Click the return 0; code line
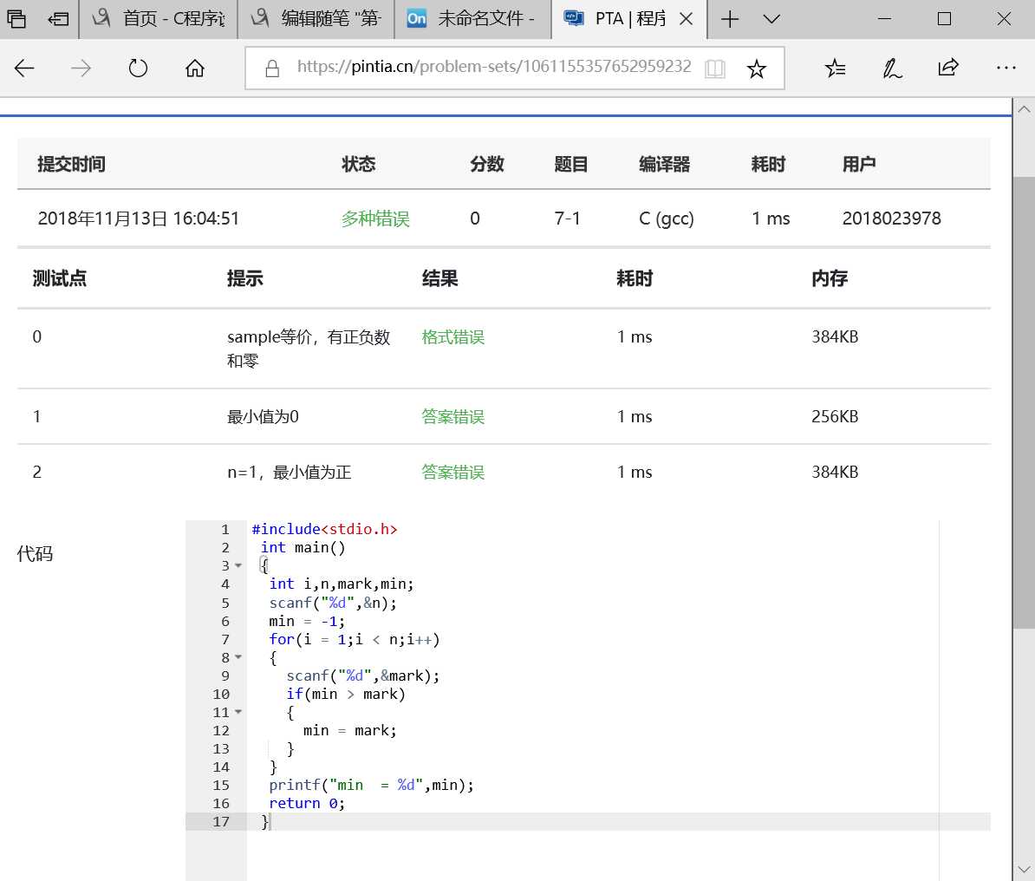The image size is (1035, 881). coord(306,803)
